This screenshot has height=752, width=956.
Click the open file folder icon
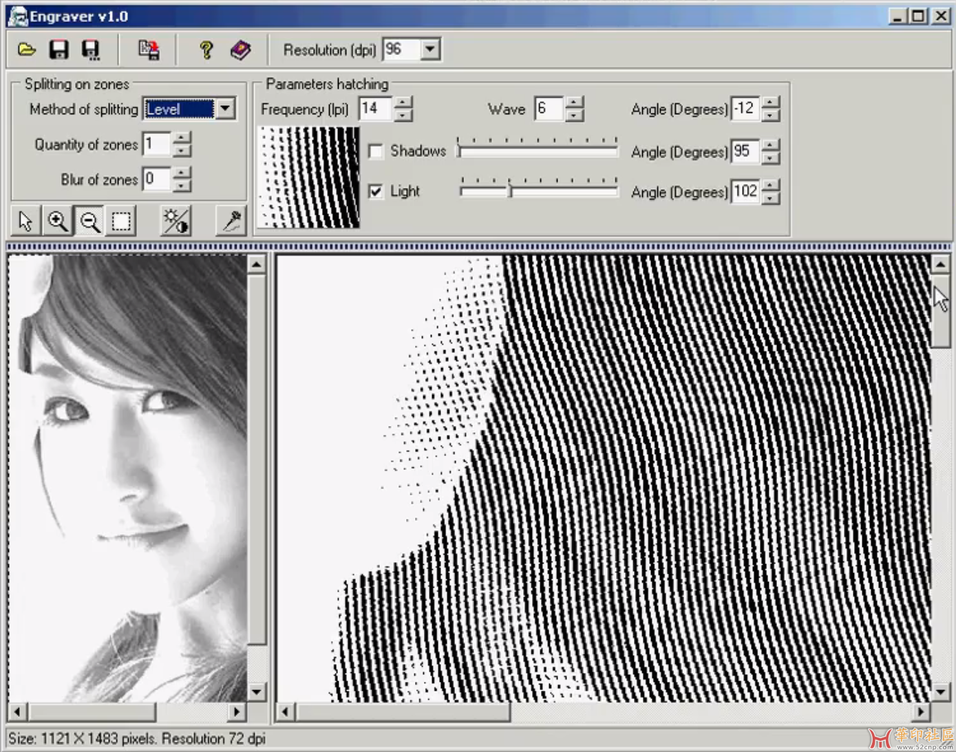pyautogui.click(x=26, y=50)
